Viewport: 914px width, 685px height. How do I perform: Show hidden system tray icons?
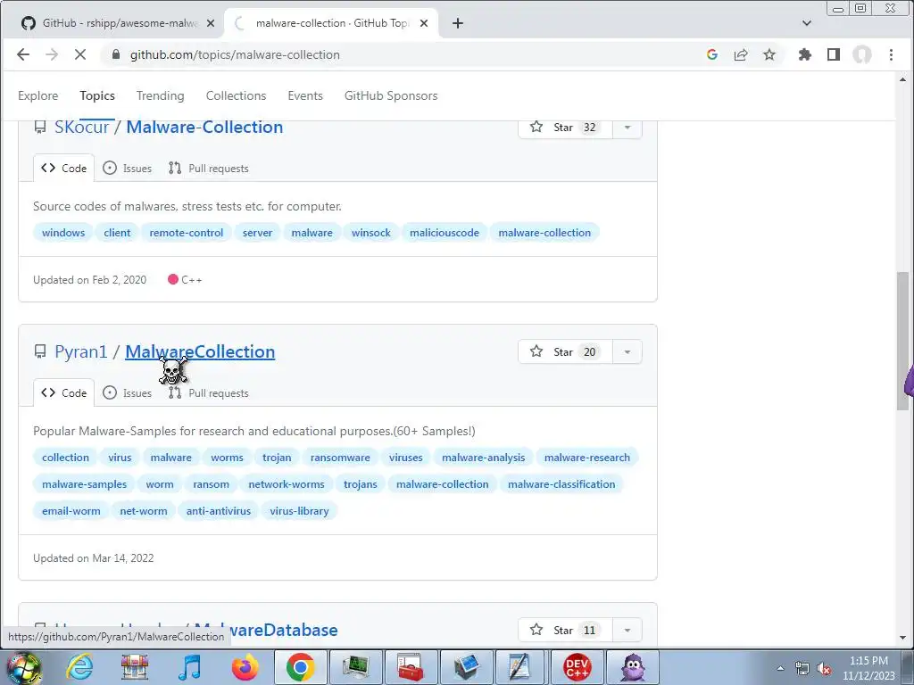[x=780, y=668]
